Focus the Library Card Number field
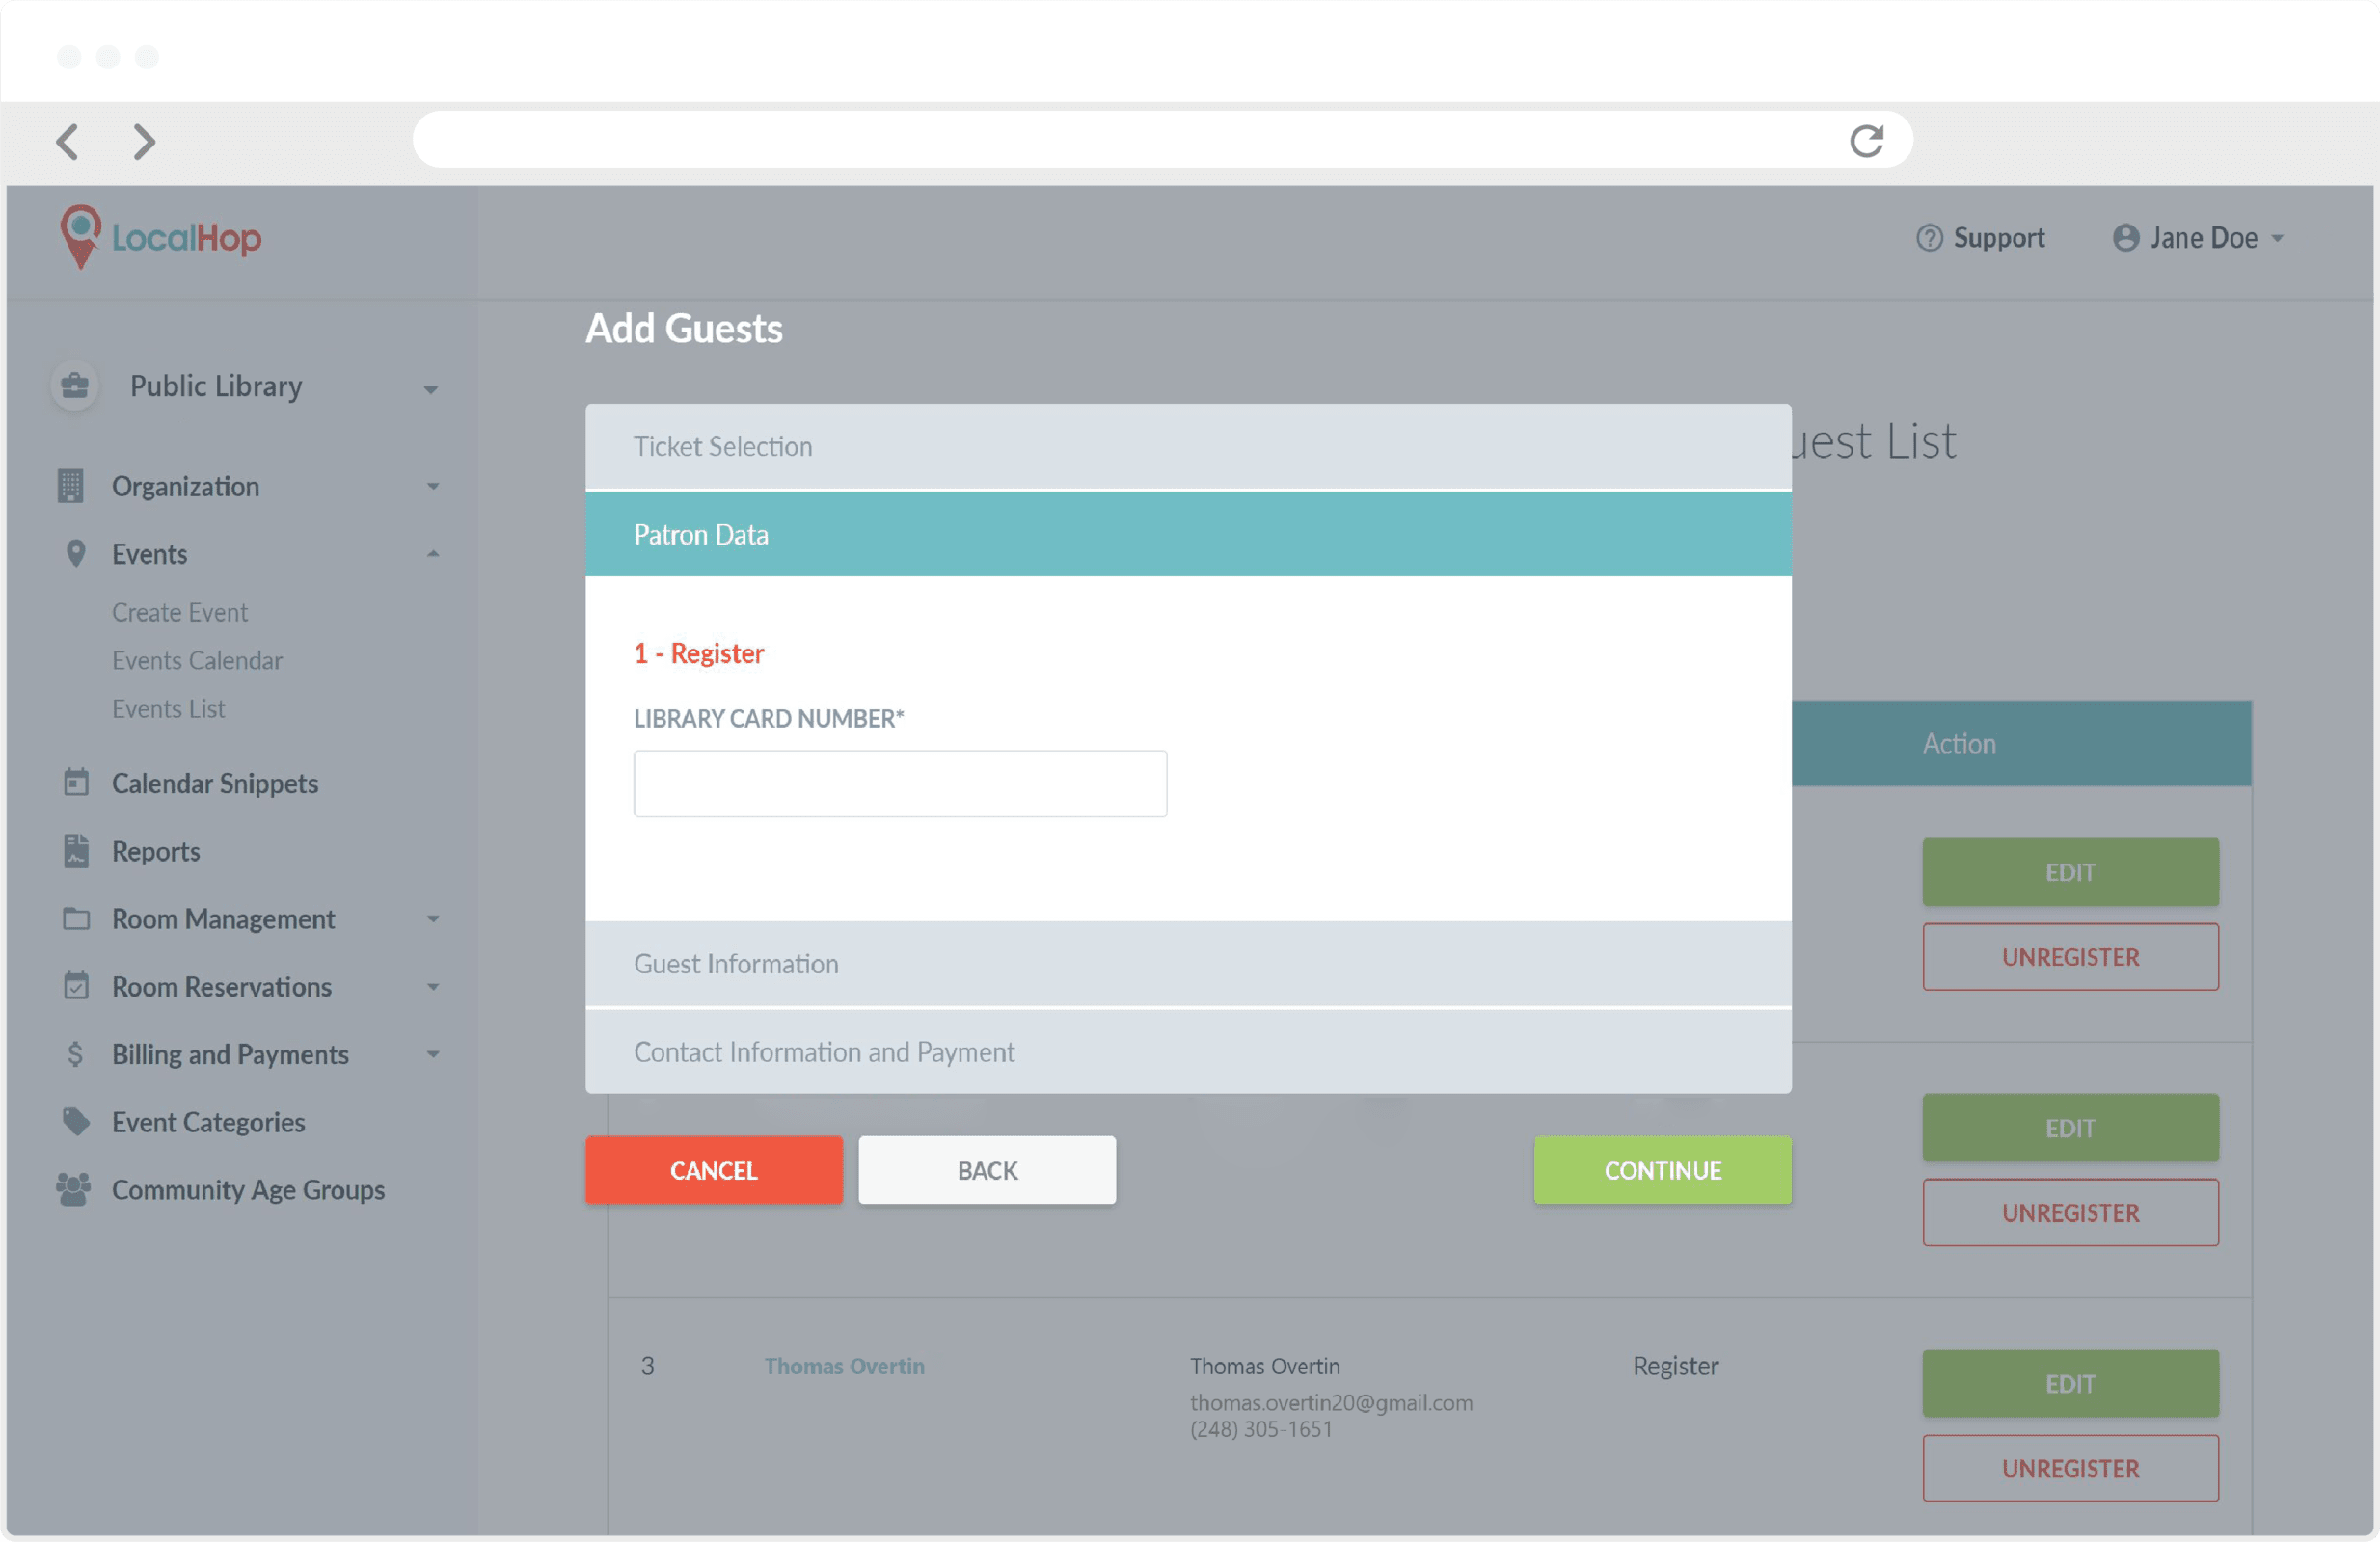The width and height of the screenshot is (2380, 1542). [x=899, y=784]
